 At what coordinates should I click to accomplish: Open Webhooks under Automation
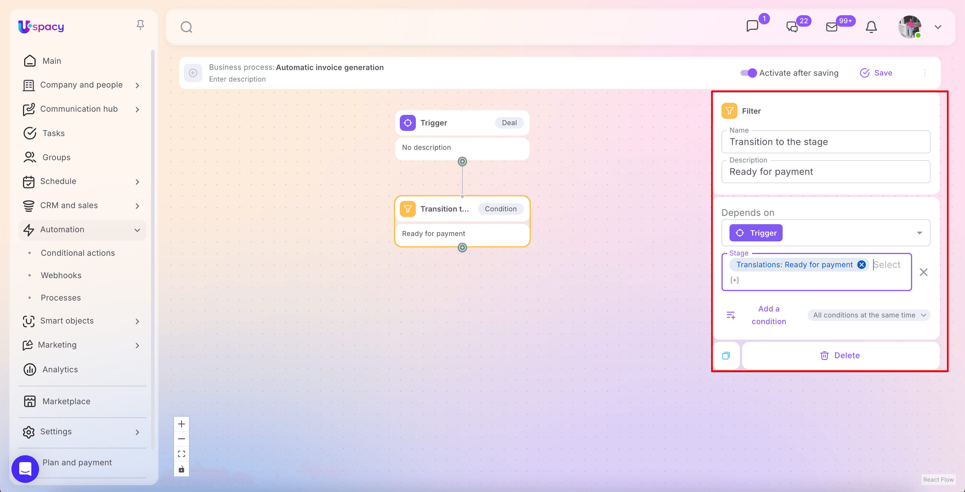point(61,275)
